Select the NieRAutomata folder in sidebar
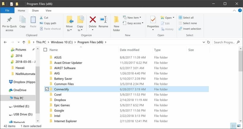Screen dimensions: 243x129 [23, 74]
